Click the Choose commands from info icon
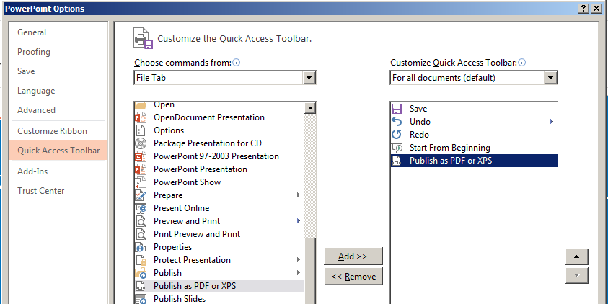Viewport: 608px width, 304px height. point(236,63)
